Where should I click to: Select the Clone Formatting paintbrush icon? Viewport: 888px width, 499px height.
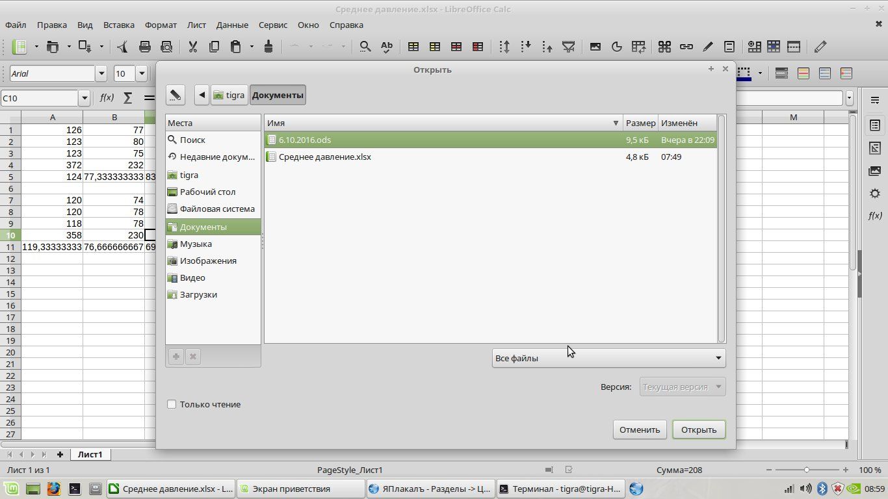[x=268, y=47]
